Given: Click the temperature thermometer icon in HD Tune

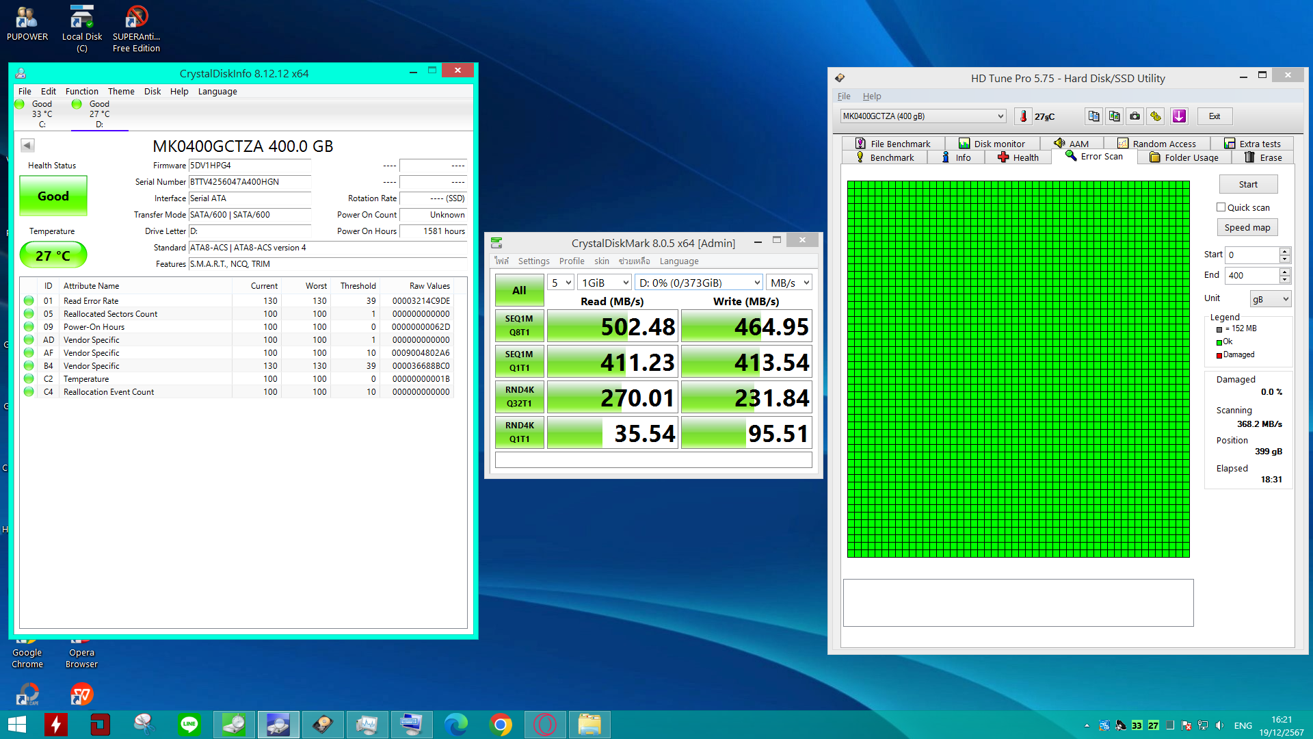Looking at the screenshot, I should [x=1022, y=116].
